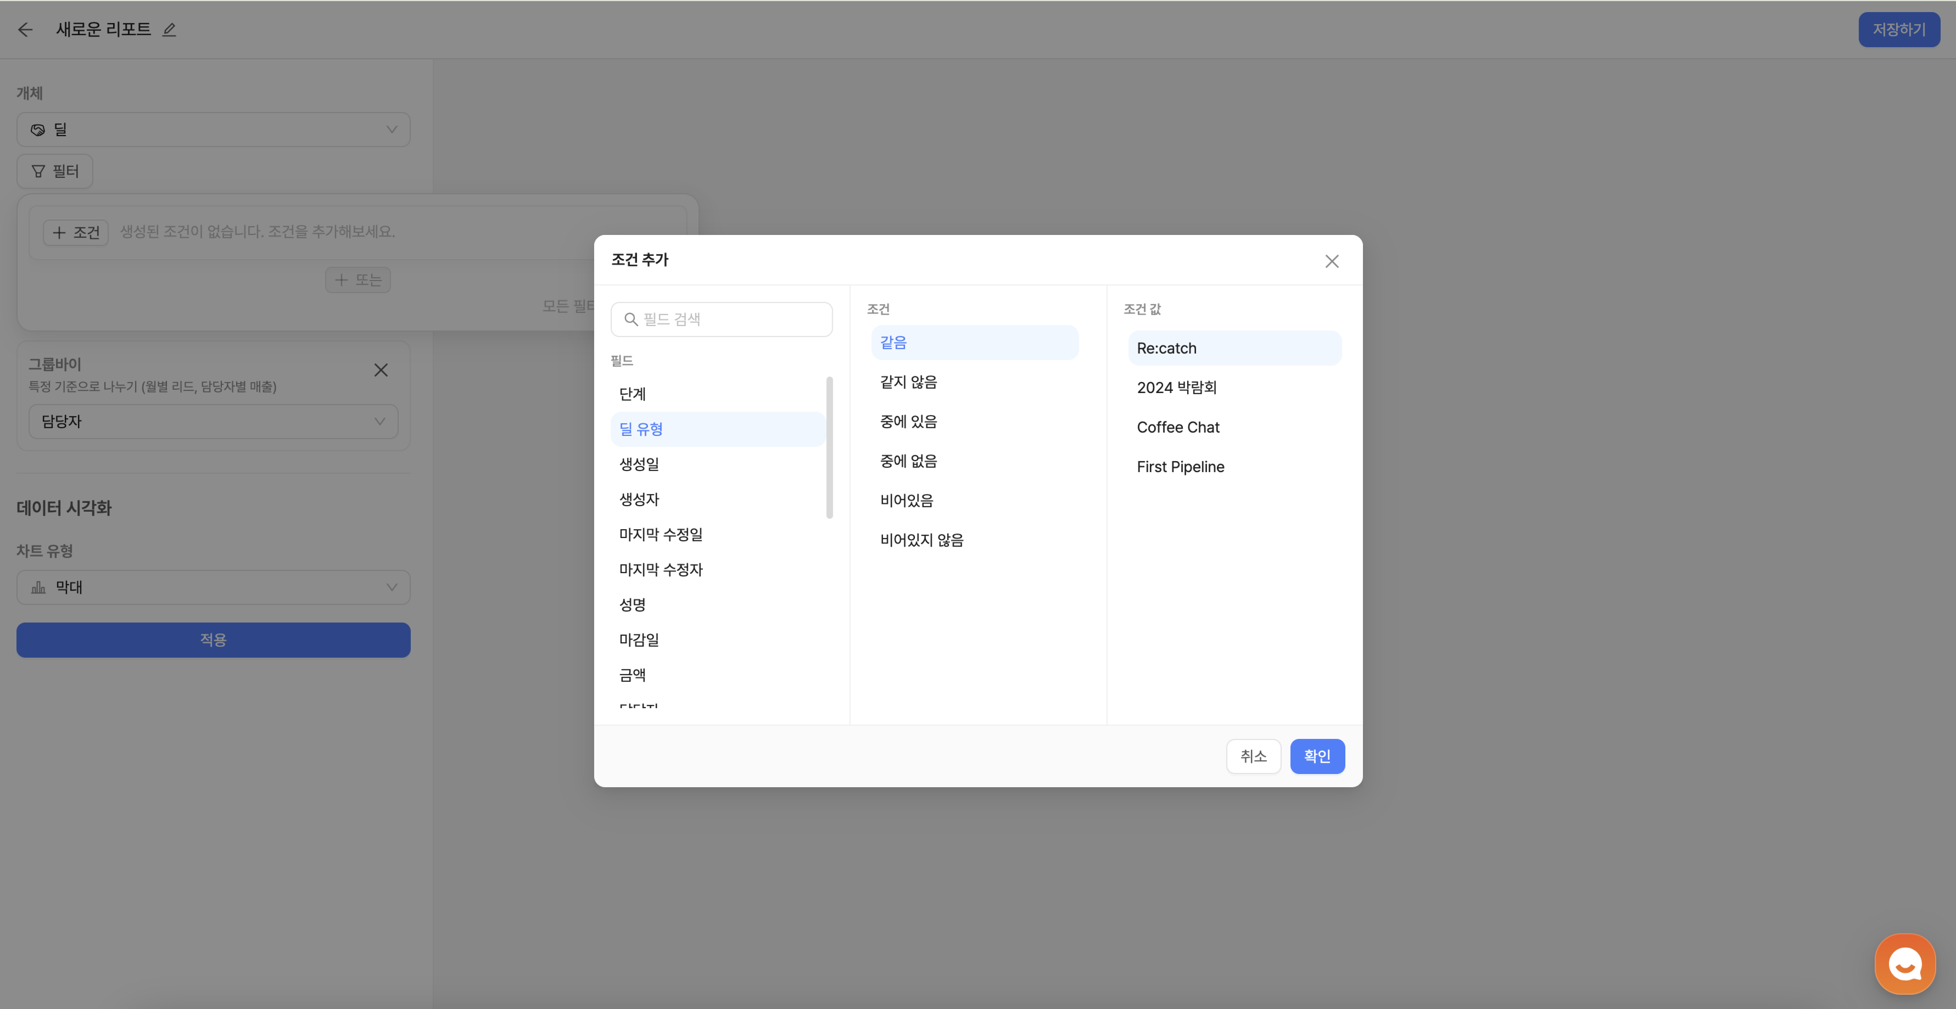Image resolution: width=1956 pixels, height=1009 pixels.
Task: Click the field list scrollbar
Action: [x=829, y=448]
